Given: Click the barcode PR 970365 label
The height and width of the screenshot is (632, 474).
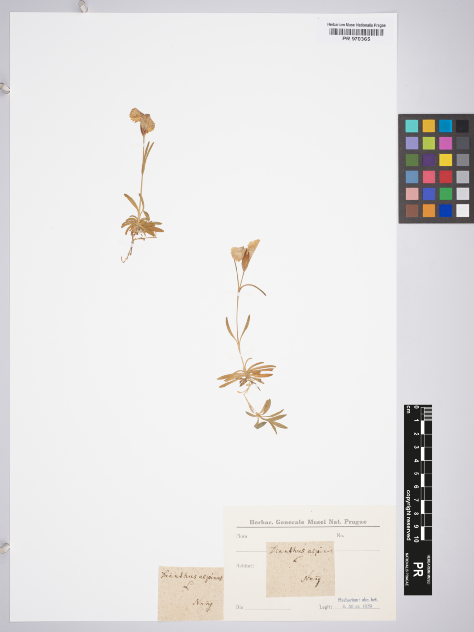Looking at the screenshot, I should pos(356,33).
